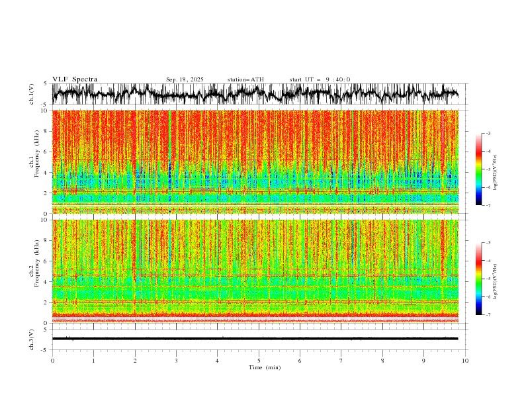Click time axis tick label "8"
524x405 pixels.
pyautogui.click(x=382, y=361)
